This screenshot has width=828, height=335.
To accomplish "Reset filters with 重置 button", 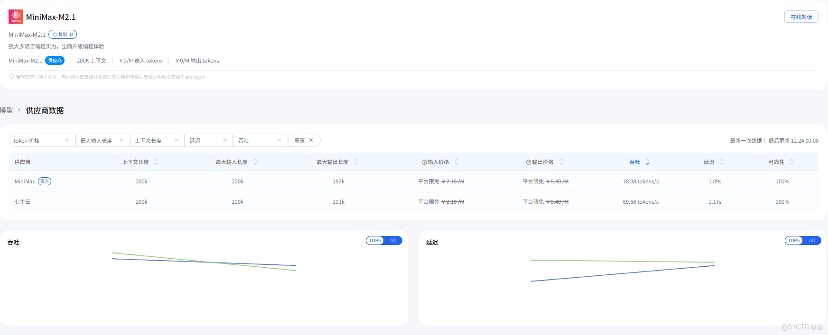I will pos(304,141).
